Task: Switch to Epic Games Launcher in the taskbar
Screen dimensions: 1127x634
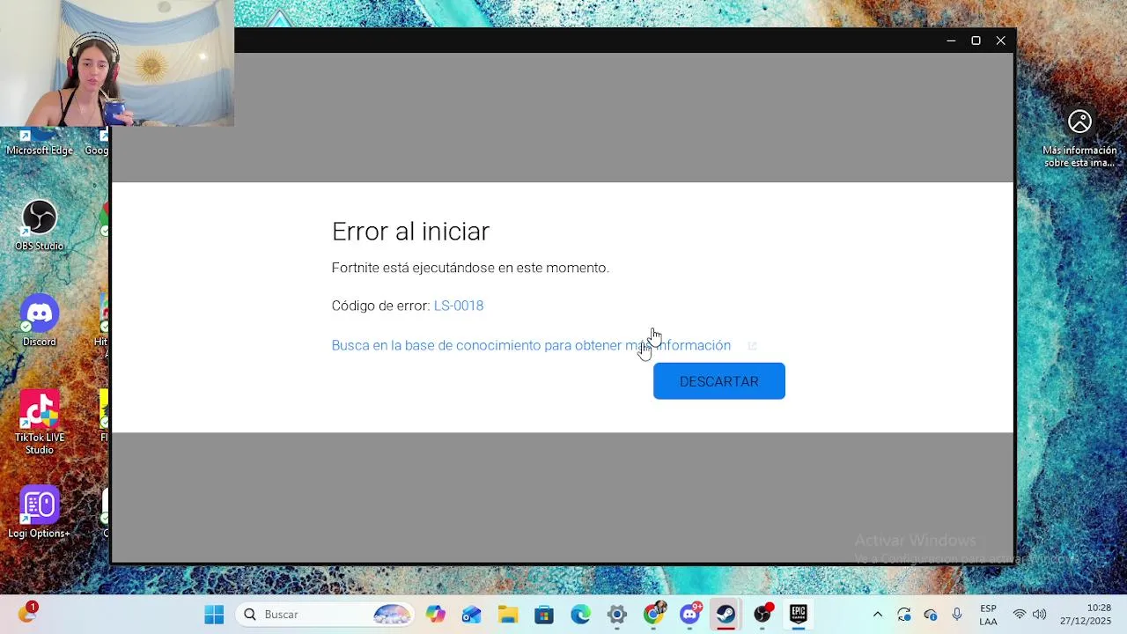Action: click(799, 615)
